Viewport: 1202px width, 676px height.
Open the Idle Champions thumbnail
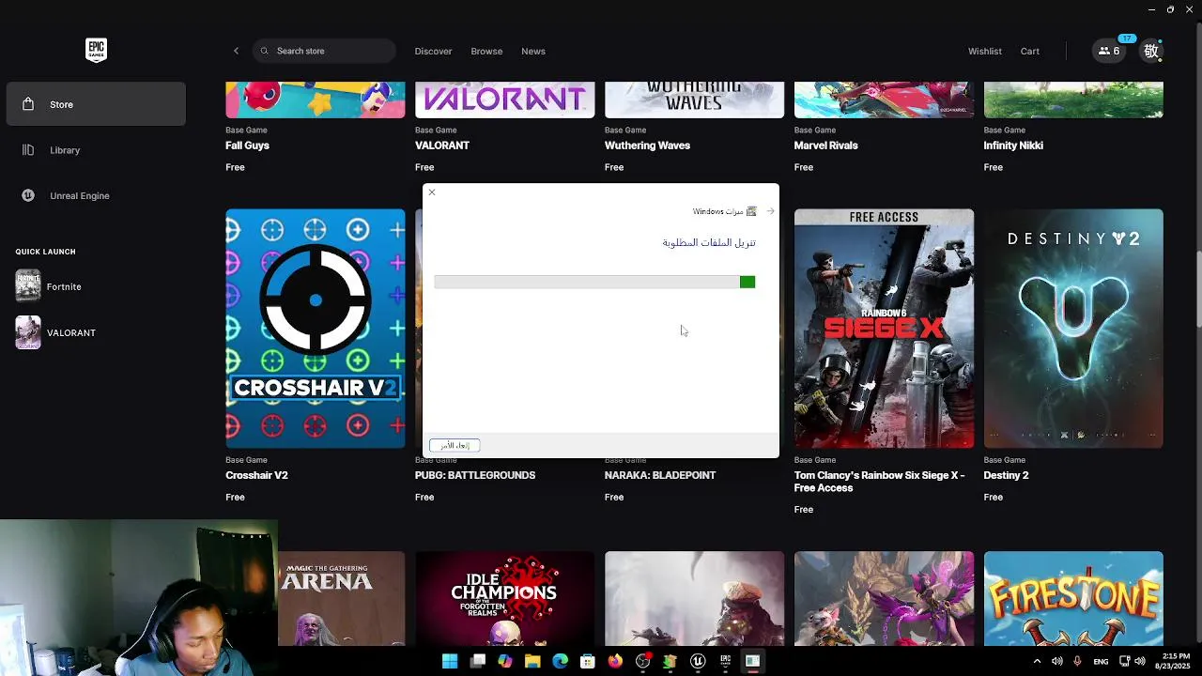(x=504, y=598)
